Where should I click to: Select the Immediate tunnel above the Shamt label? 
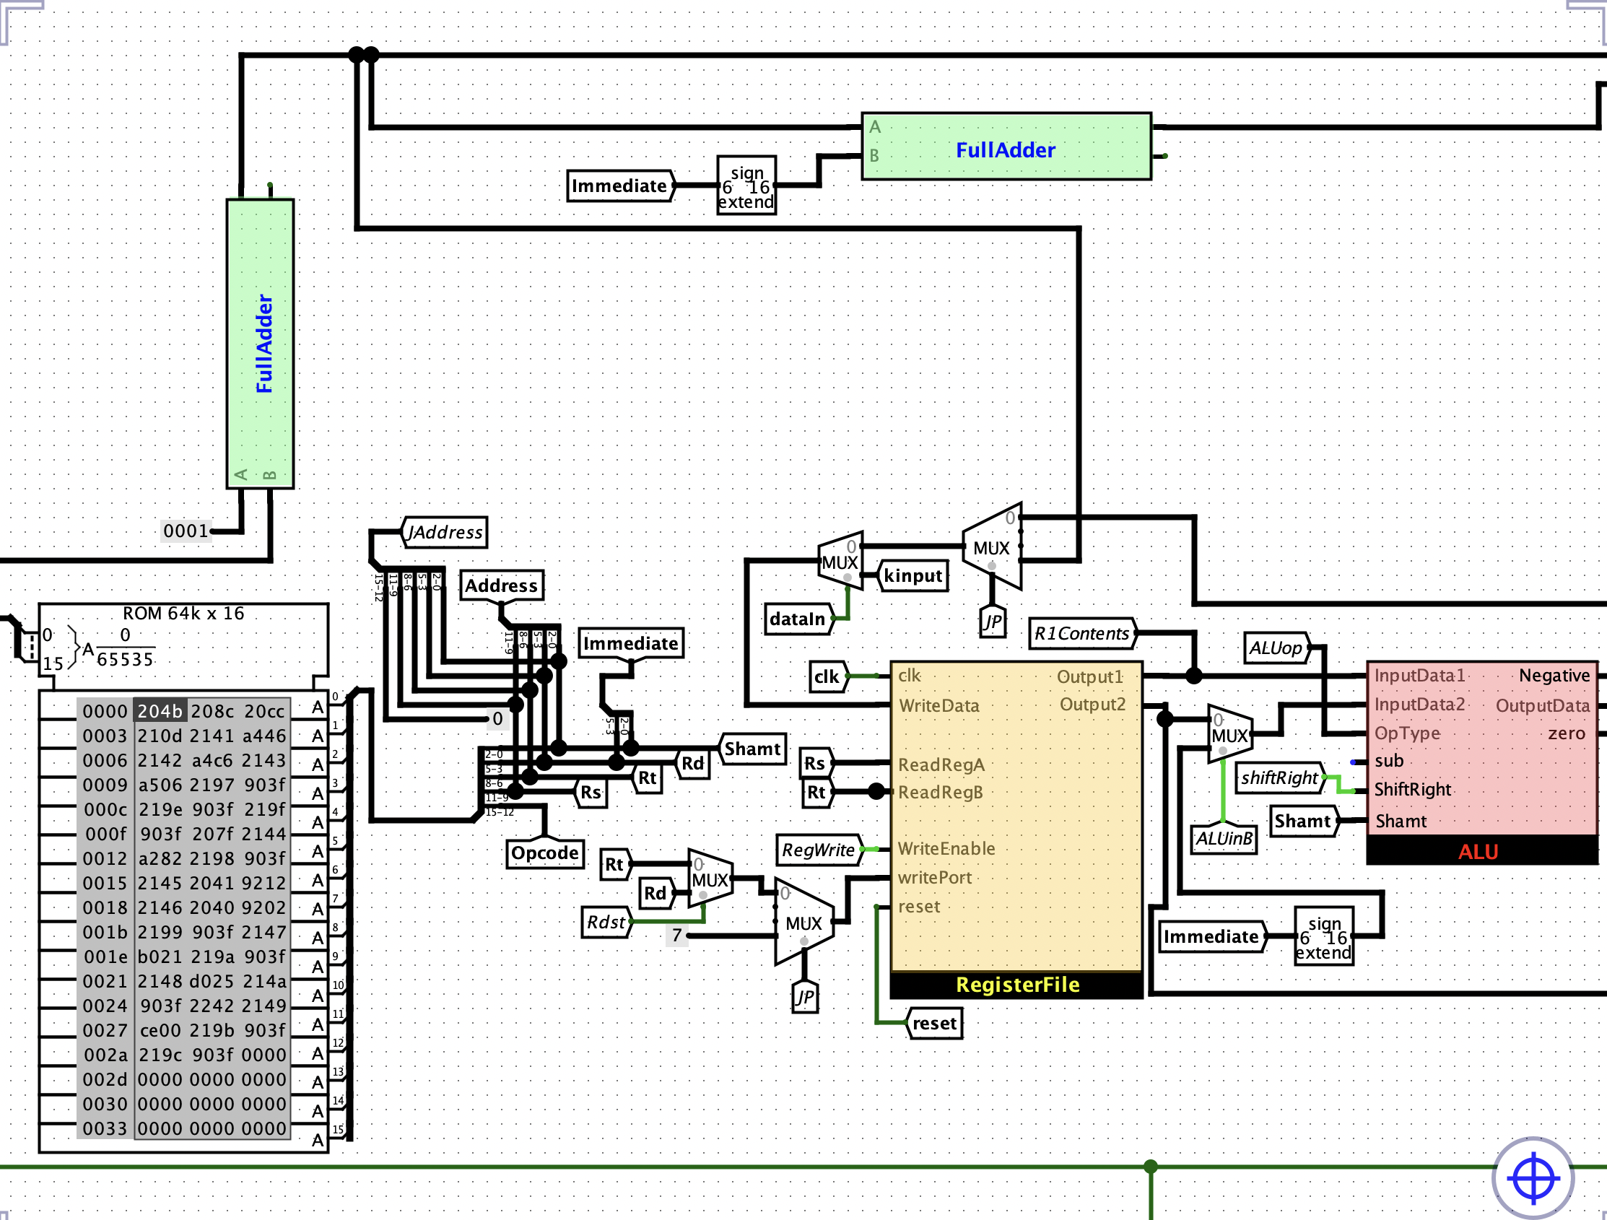(x=631, y=643)
